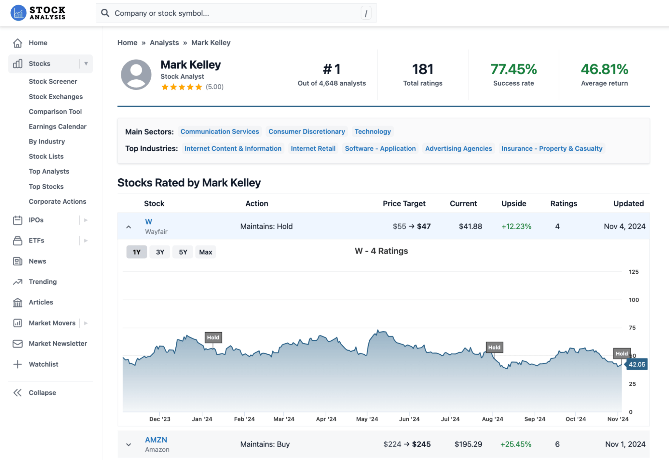Click the Technology sector link

pos(373,132)
